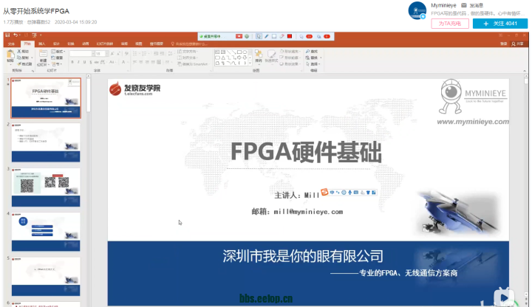Open the Replace dropdown arrow

(321, 58)
